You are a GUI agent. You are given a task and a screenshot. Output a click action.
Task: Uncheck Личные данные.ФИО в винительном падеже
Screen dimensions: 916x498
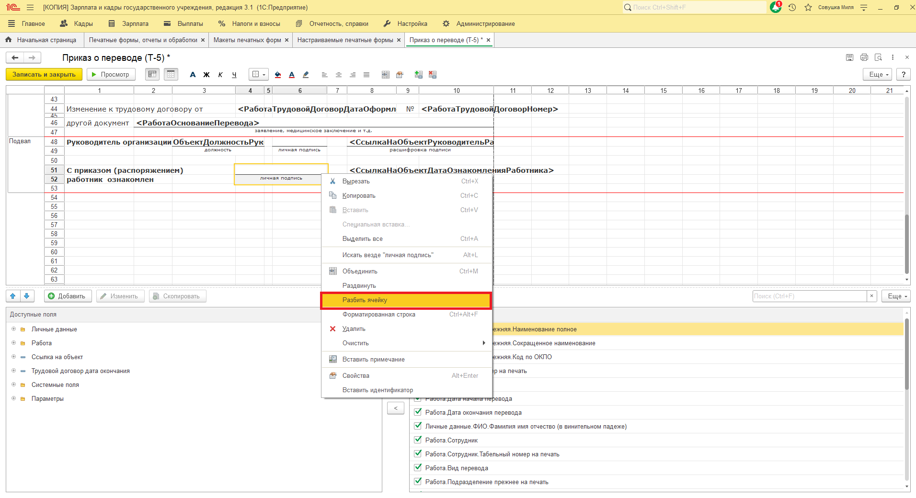tap(418, 426)
